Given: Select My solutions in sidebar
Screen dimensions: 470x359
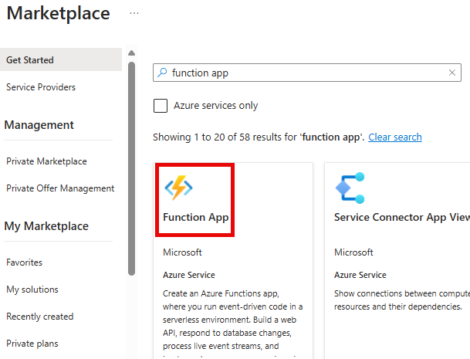Looking at the screenshot, I should 32,290.
